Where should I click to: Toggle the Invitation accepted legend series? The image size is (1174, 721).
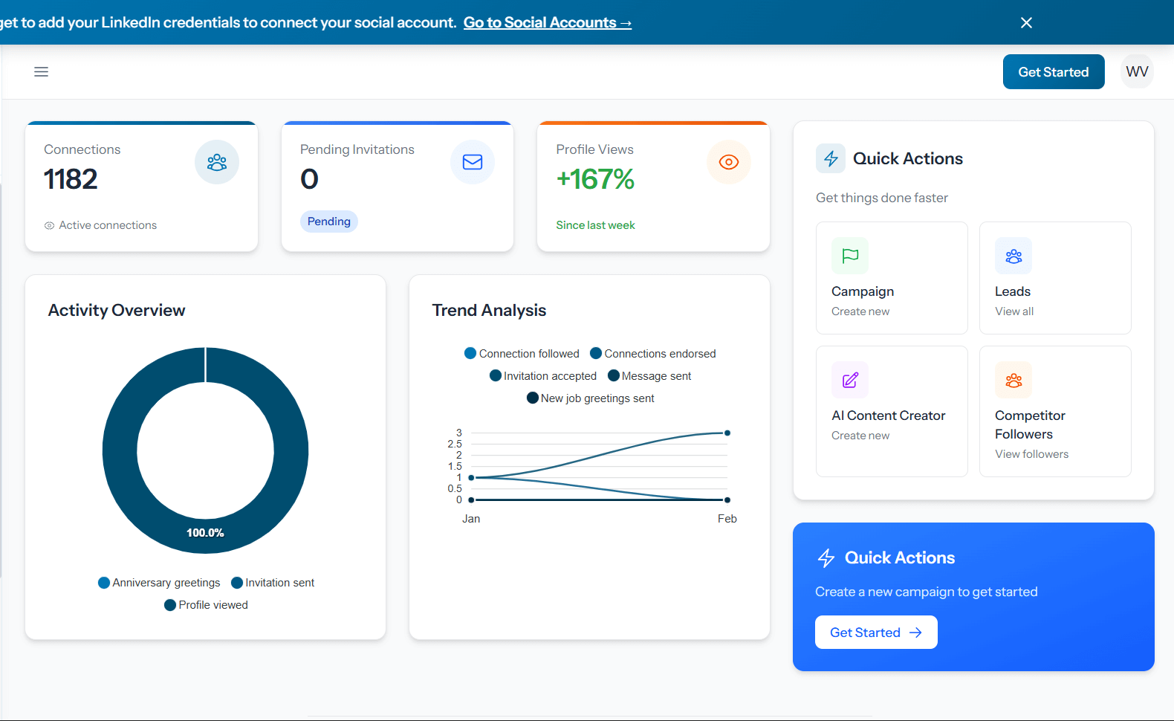point(543,376)
